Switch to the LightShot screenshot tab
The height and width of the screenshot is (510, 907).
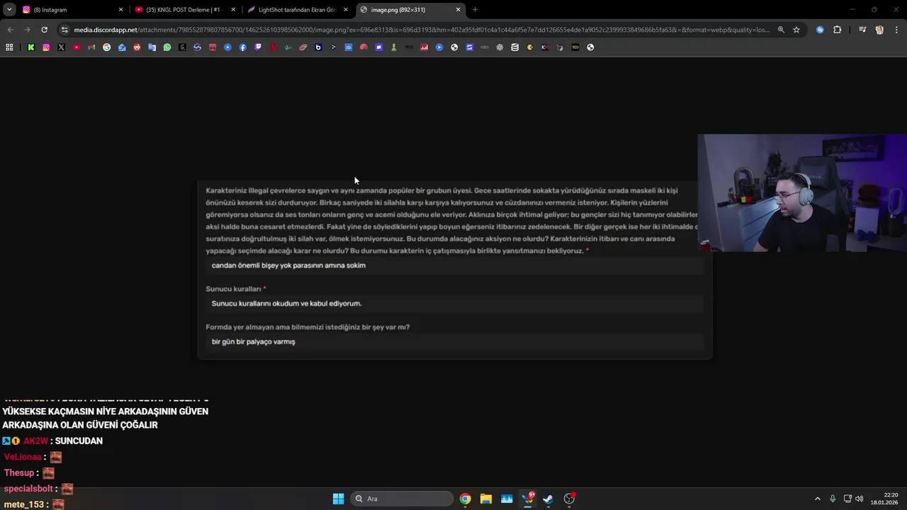click(x=297, y=10)
